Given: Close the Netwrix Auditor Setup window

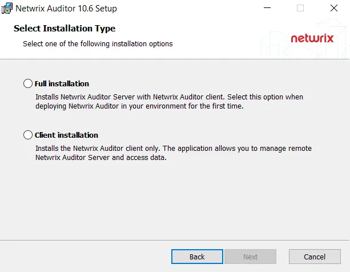Looking at the screenshot, I should (334, 8).
